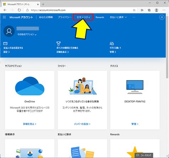Click the devices icon
Viewport: 169px width, 158px height.
pyautogui.click(x=112, y=44)
